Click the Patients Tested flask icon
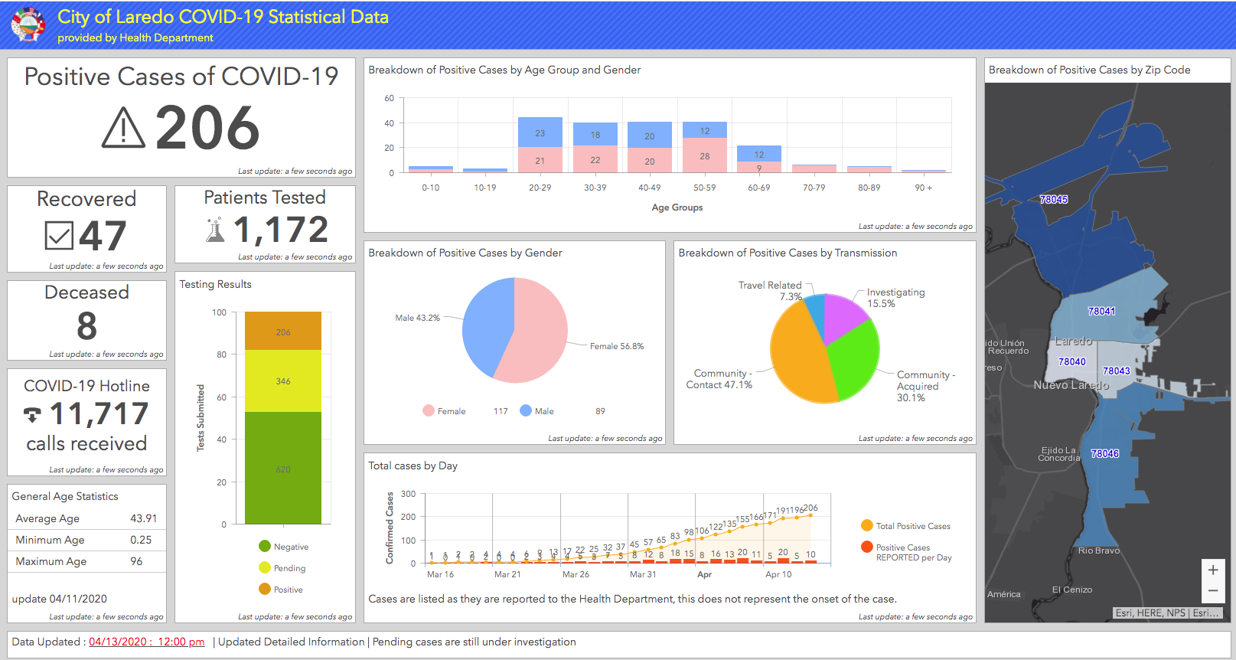 (x=215, y=230)
